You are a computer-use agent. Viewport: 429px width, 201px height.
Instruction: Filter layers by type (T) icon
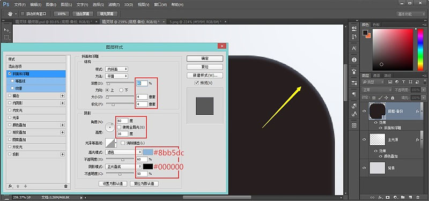tap(404, 82)
